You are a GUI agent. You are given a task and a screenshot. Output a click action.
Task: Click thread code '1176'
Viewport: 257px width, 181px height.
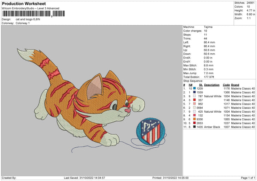point(227,88)
